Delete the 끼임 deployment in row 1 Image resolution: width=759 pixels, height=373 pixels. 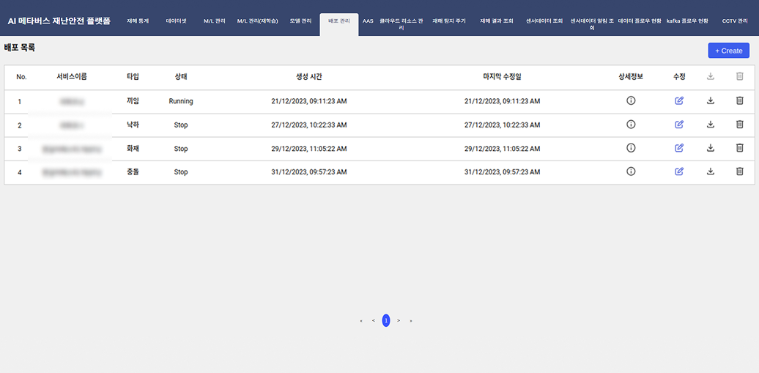(x=740, y=100)
